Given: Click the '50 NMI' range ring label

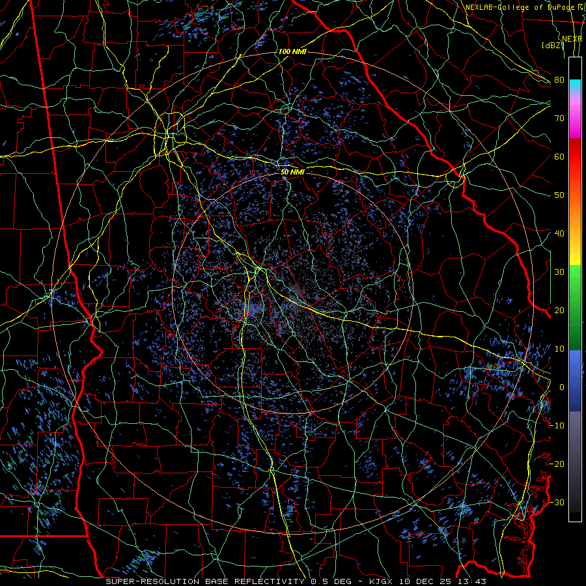Looking at the screenshot, I should tap(292, 172).
